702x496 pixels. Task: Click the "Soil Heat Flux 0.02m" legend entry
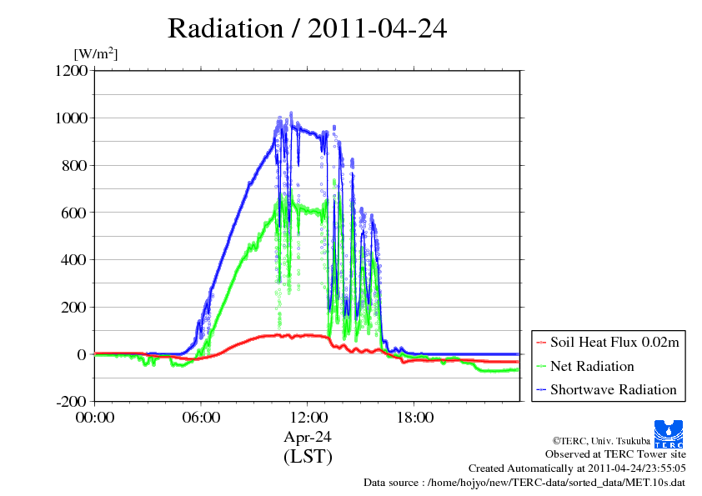click(614, 343)
